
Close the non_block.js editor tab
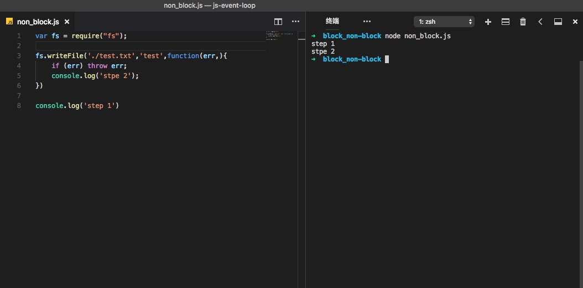[x=67, y=22]
